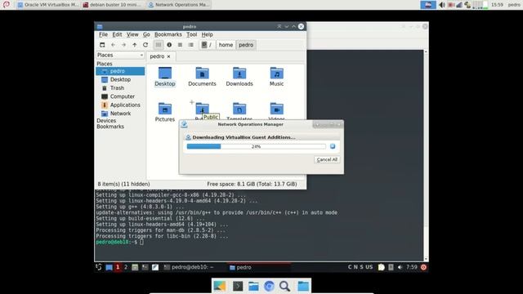Click the free space status bar text
The height and width of the screenshot is (294, 523).
[x=252, y=184]
